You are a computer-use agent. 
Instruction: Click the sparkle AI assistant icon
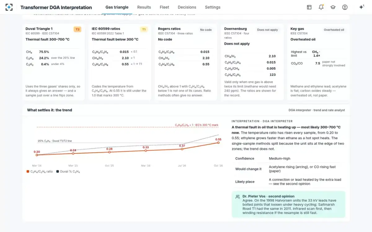[x=361, y=7]
